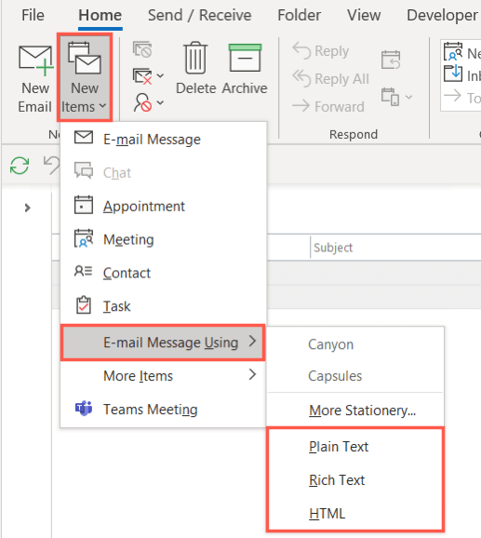
Task: Click the Clean Up envelope icon
Action: click(x=142, y=75)
